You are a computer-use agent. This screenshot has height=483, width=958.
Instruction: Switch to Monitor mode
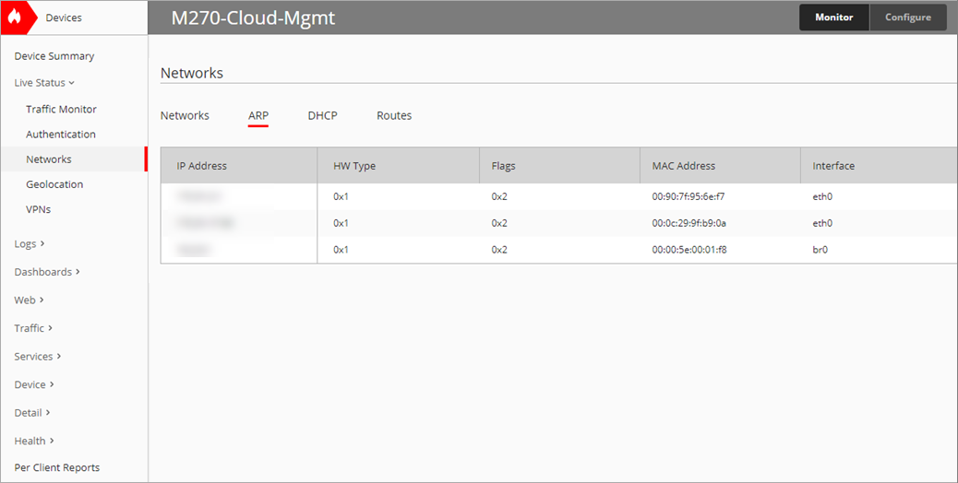(x=834, y=18)
